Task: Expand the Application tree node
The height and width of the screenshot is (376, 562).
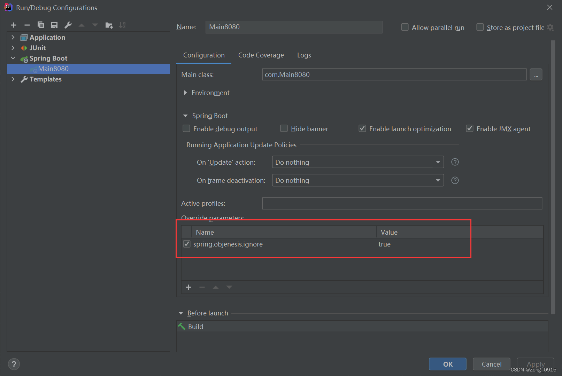Action: click(x=13, y=37)
